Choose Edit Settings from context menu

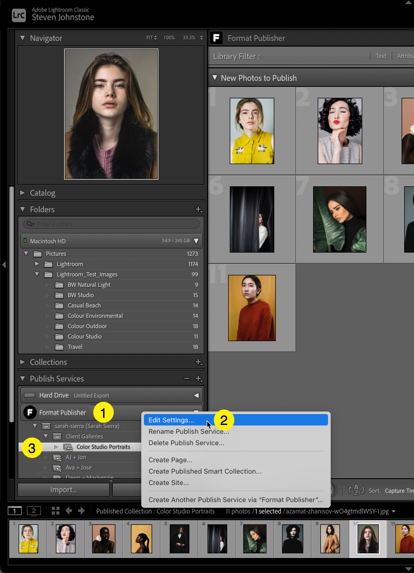tap(171, 420)
